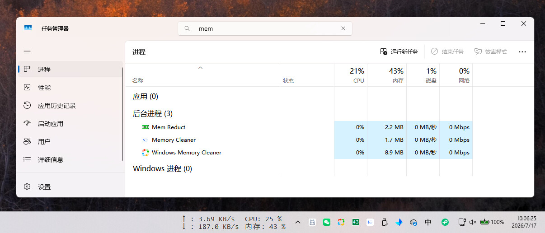Image resolution: width=545 pixels, height=233 pixels.
Task: Click 效率模式 efficiency mode button
Action: click(x=491, y=51)
